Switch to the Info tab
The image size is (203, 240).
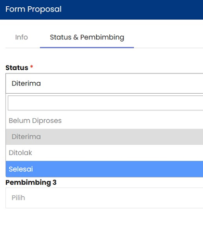pos(21,37)
